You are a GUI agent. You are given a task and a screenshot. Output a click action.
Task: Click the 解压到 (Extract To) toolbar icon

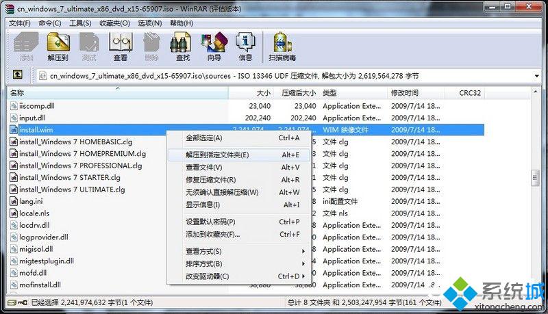coord(58,47)
